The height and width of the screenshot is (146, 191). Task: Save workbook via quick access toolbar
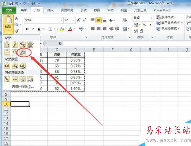pos(11,3)
